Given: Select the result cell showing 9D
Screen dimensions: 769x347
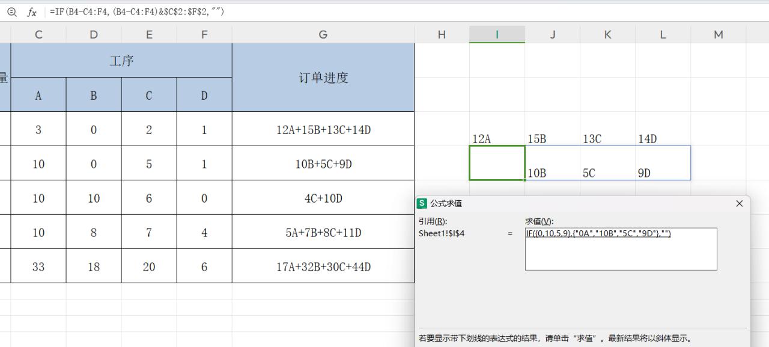Looking at the screenshot, I should [x=663, y=164].
